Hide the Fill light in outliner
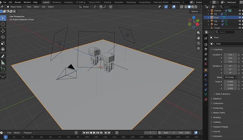 tap(240, 14)
